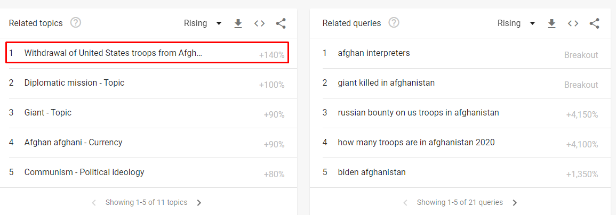Share the Related queries panel
Viewport: 616px width, 215px height.
click(x=594, y=23)
